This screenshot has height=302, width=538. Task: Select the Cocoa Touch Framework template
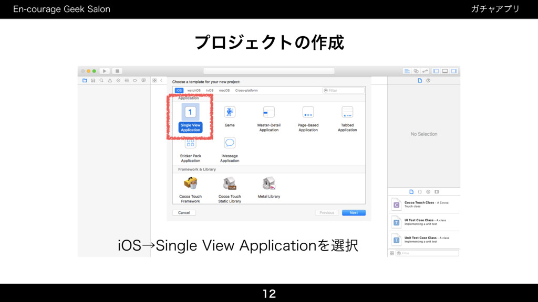pos(190,190)
